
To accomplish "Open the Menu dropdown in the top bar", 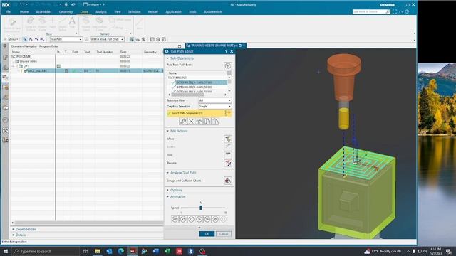I will 12,39.
